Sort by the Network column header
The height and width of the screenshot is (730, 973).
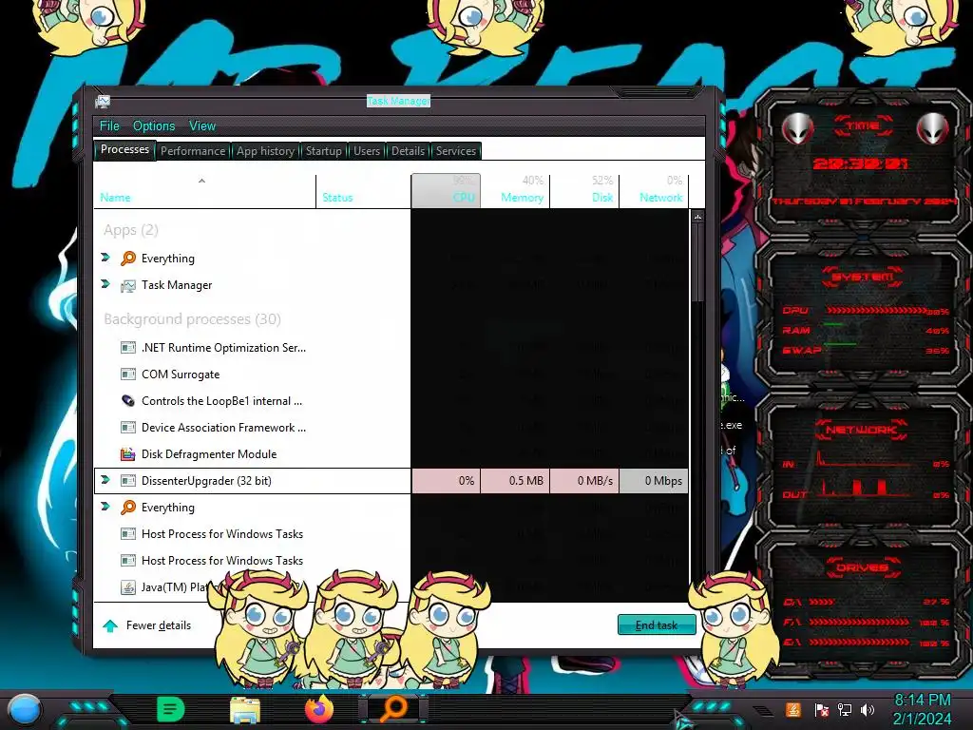654,191
